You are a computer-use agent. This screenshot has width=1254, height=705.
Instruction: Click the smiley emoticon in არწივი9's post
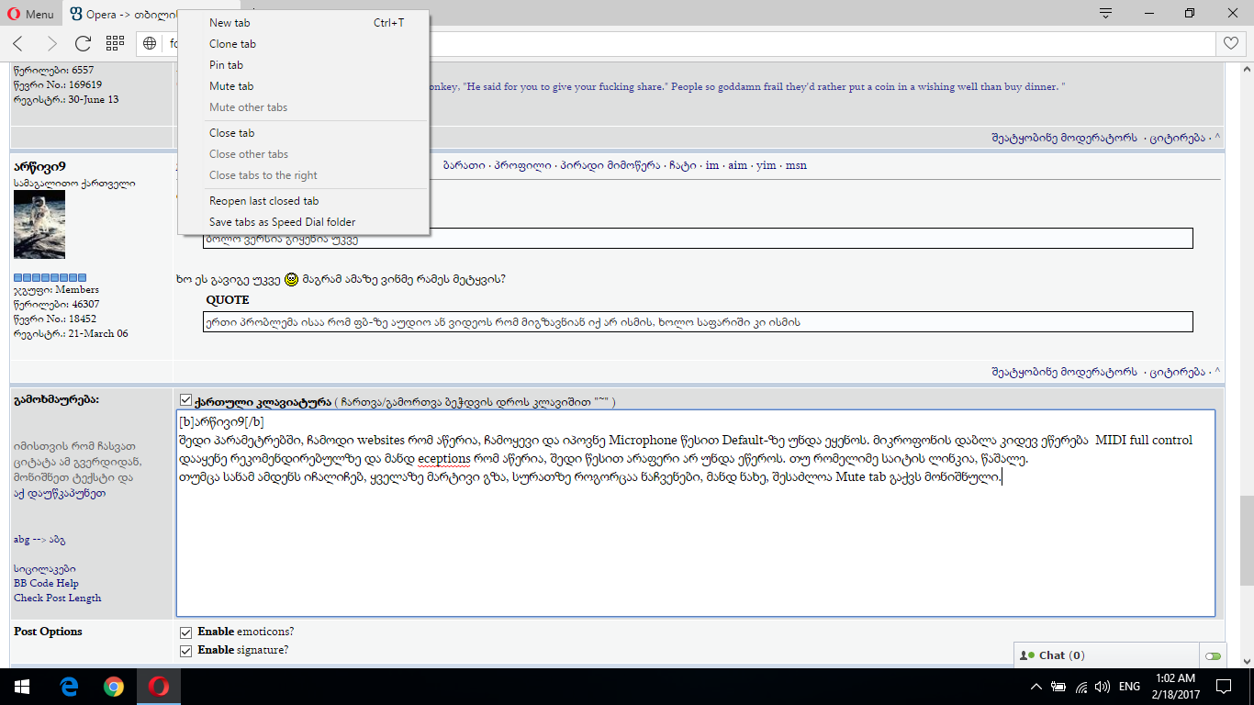(x=292, y=280)
